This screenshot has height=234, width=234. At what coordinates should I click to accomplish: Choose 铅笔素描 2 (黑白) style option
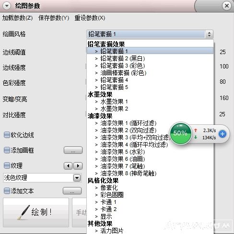(123, 58)
